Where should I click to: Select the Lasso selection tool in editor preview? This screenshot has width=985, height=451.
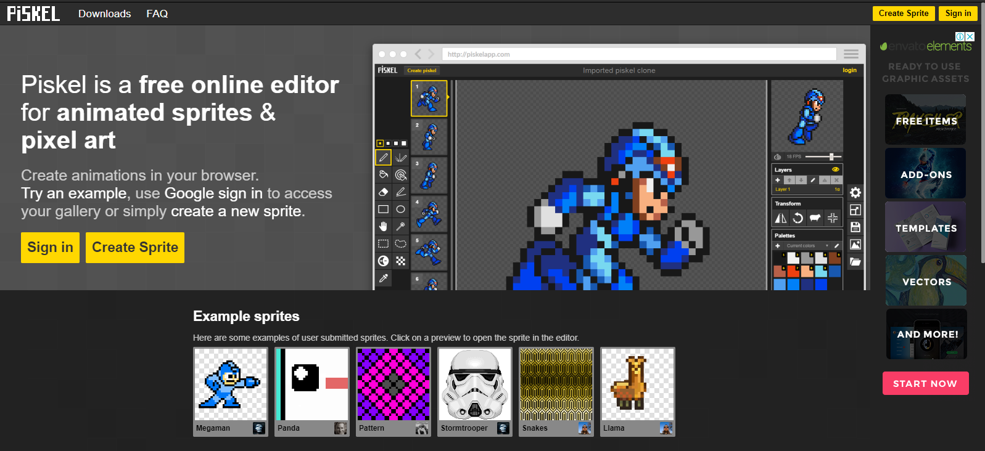400,244
